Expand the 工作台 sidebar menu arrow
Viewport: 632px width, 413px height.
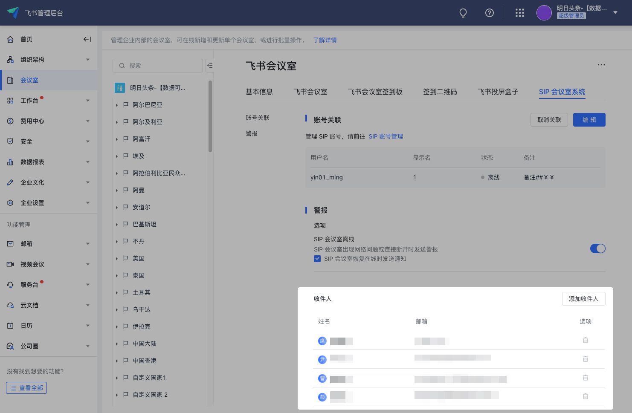point(88,101)
